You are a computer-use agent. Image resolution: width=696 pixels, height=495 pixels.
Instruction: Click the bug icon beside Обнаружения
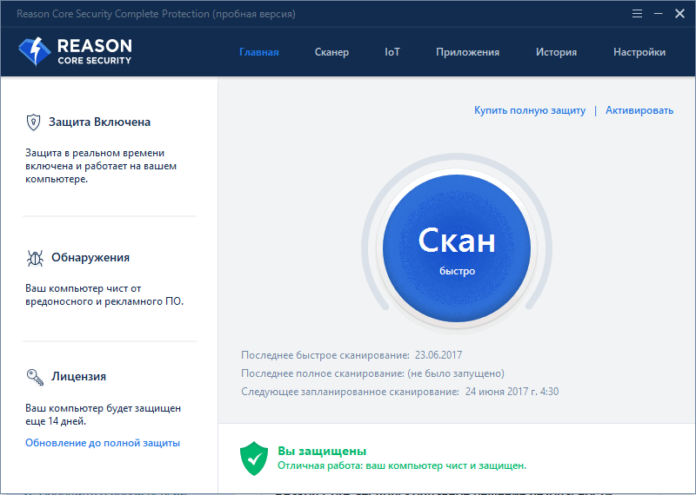coord(35,258)
